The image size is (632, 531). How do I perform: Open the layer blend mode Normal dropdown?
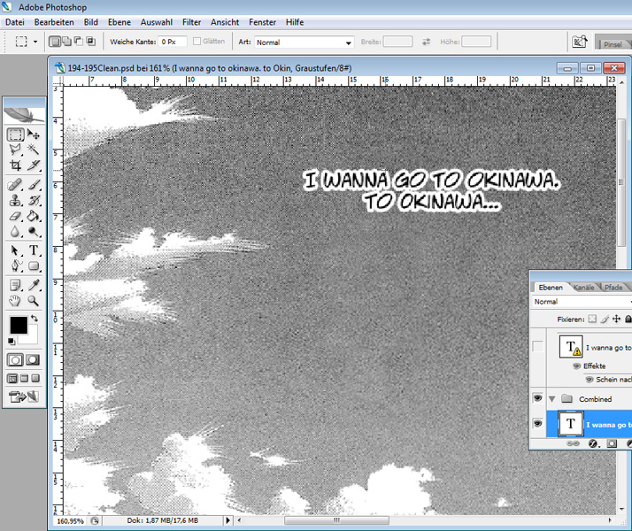point(582,302)
